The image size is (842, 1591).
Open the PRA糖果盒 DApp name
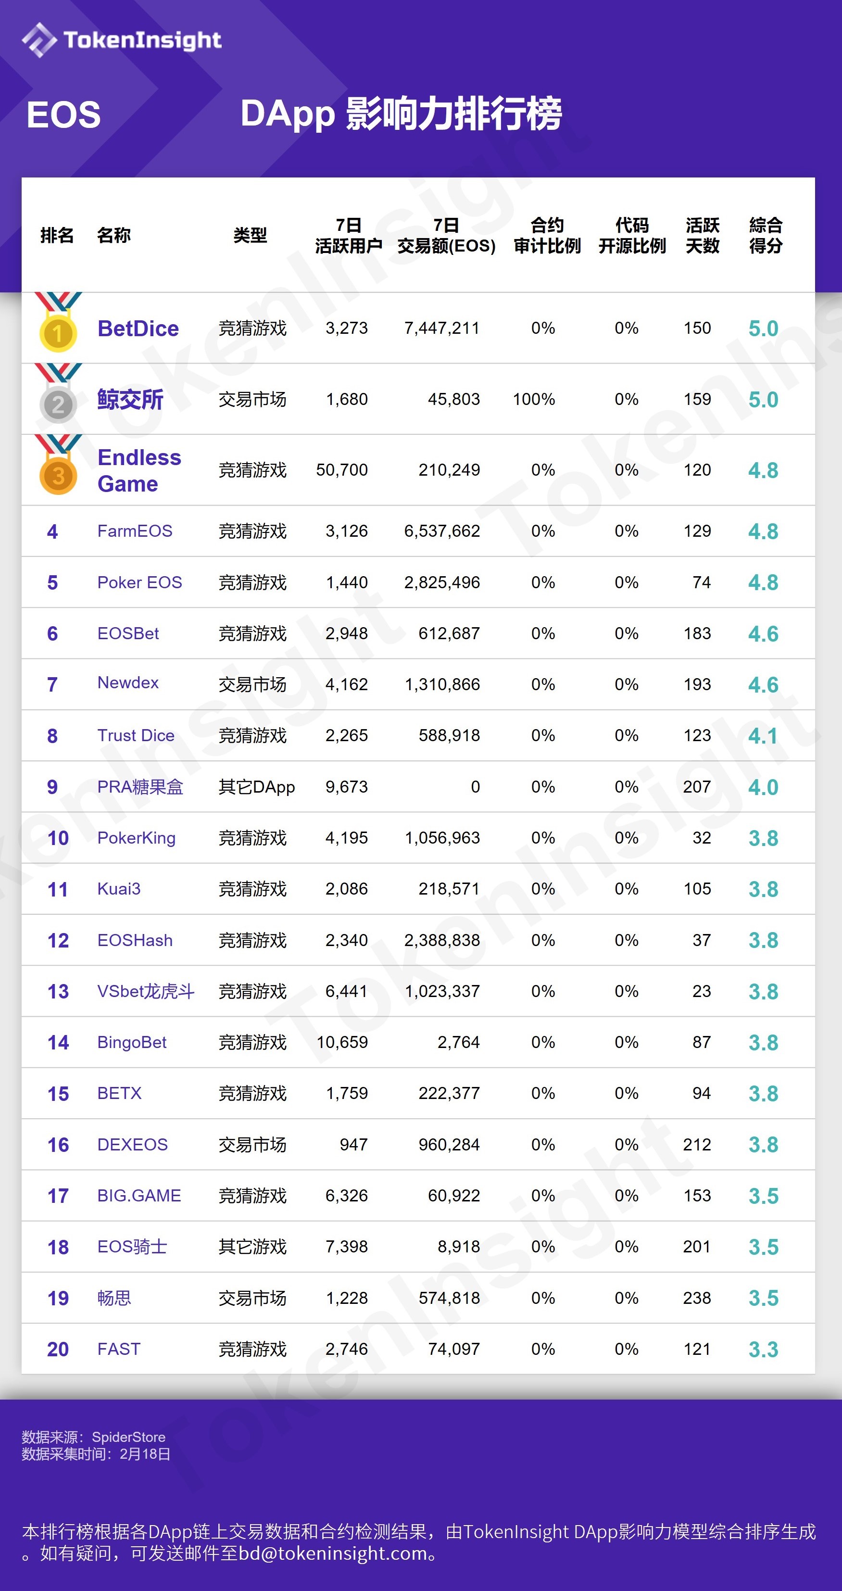pos(140,787)
